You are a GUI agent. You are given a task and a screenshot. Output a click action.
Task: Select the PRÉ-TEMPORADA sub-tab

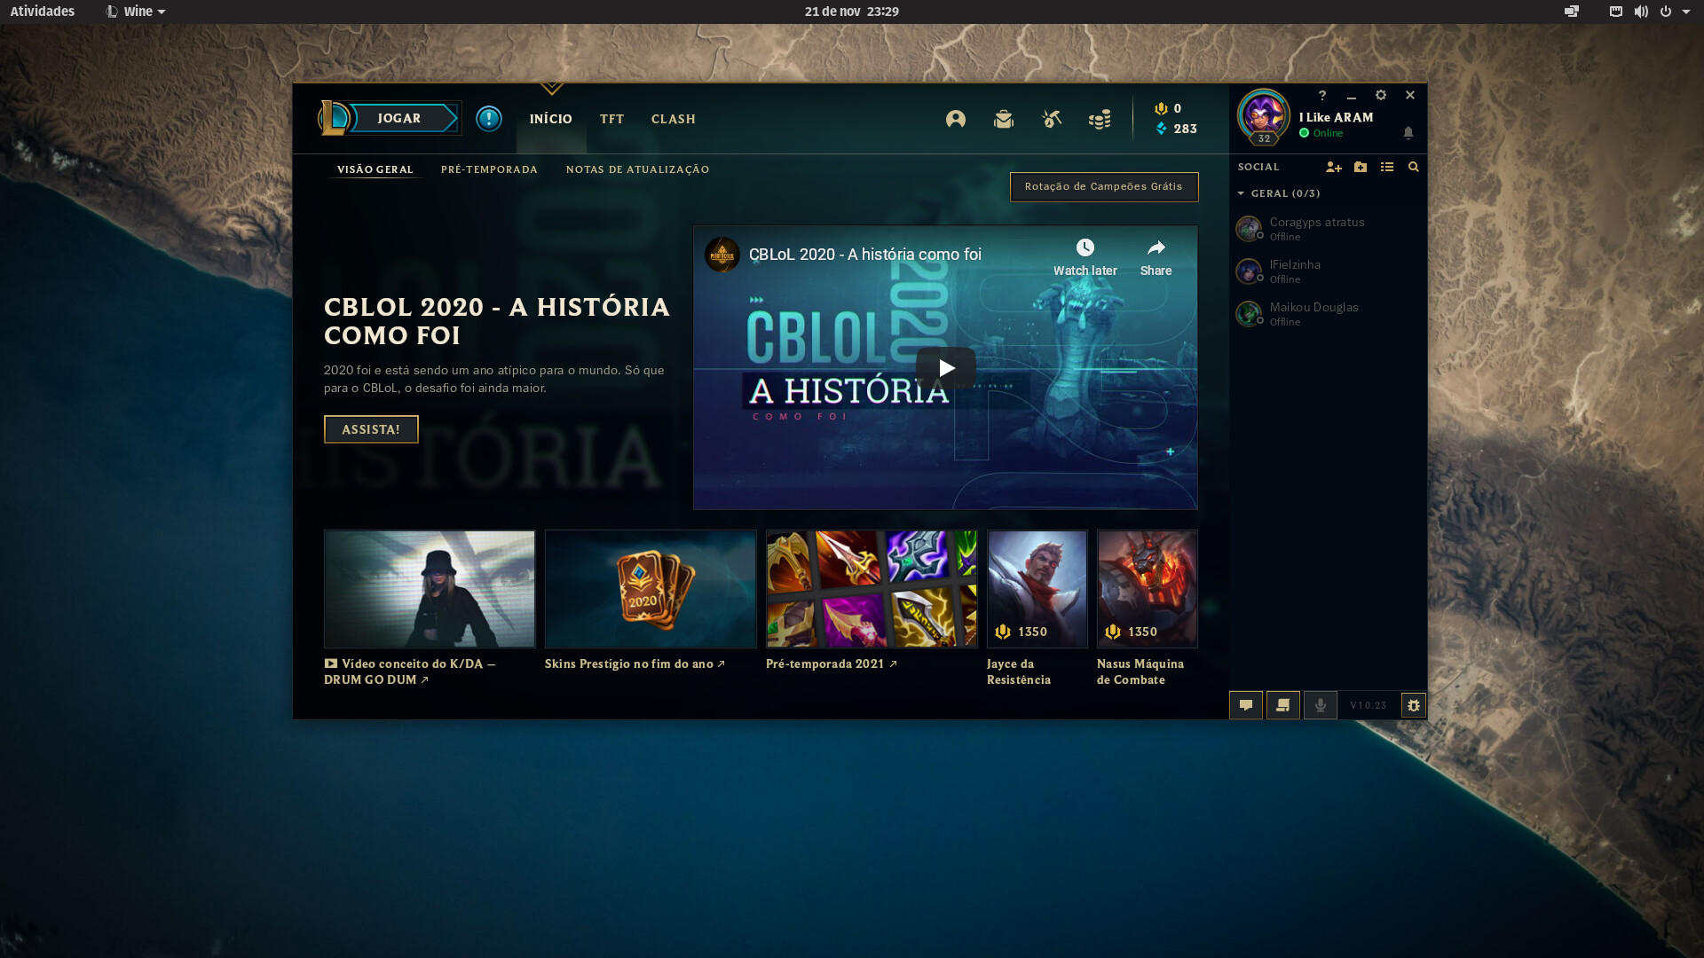(x=489, y=169)
